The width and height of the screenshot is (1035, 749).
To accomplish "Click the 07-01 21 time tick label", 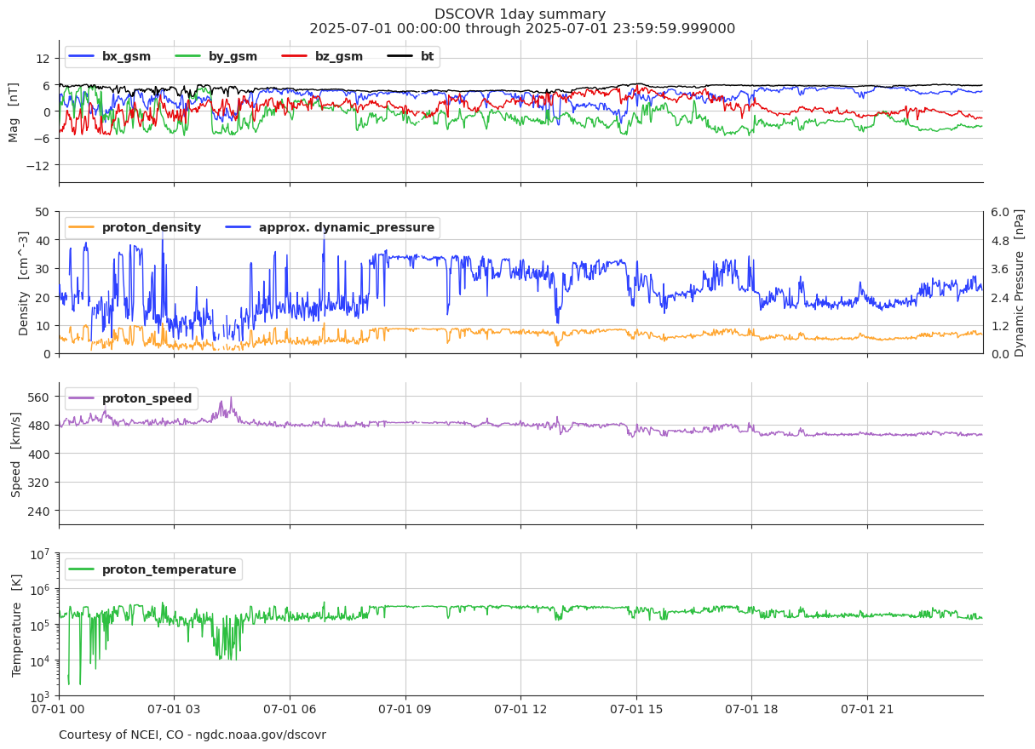I will click(x=867, y=710).
